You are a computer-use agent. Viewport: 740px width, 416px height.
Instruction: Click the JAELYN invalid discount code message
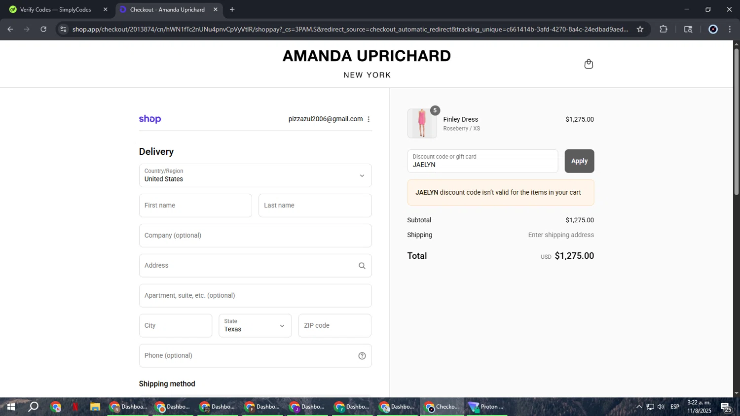coord(501,193)
